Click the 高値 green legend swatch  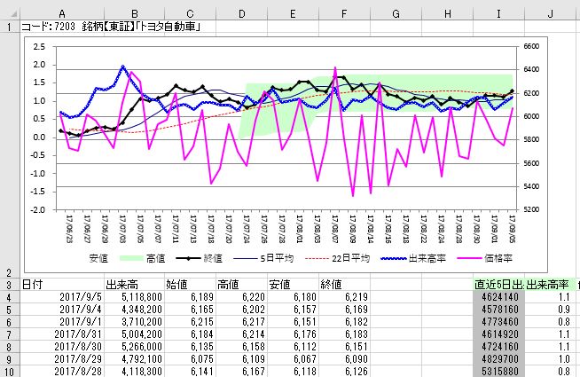pyautogui.click(x=131, y=258)
